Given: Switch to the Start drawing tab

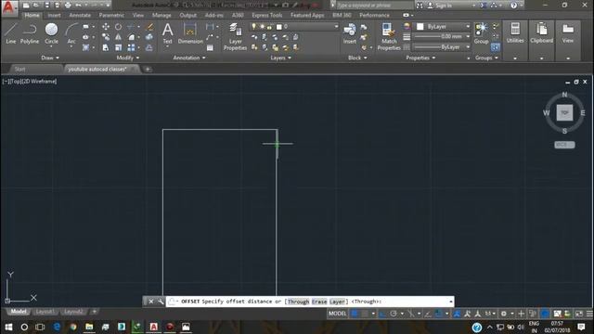Looking at the screenshot, I should [x=19, y=70].
